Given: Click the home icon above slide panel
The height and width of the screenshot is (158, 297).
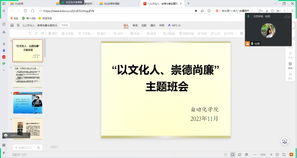Looking at the screenshot, I should point(12,25).
